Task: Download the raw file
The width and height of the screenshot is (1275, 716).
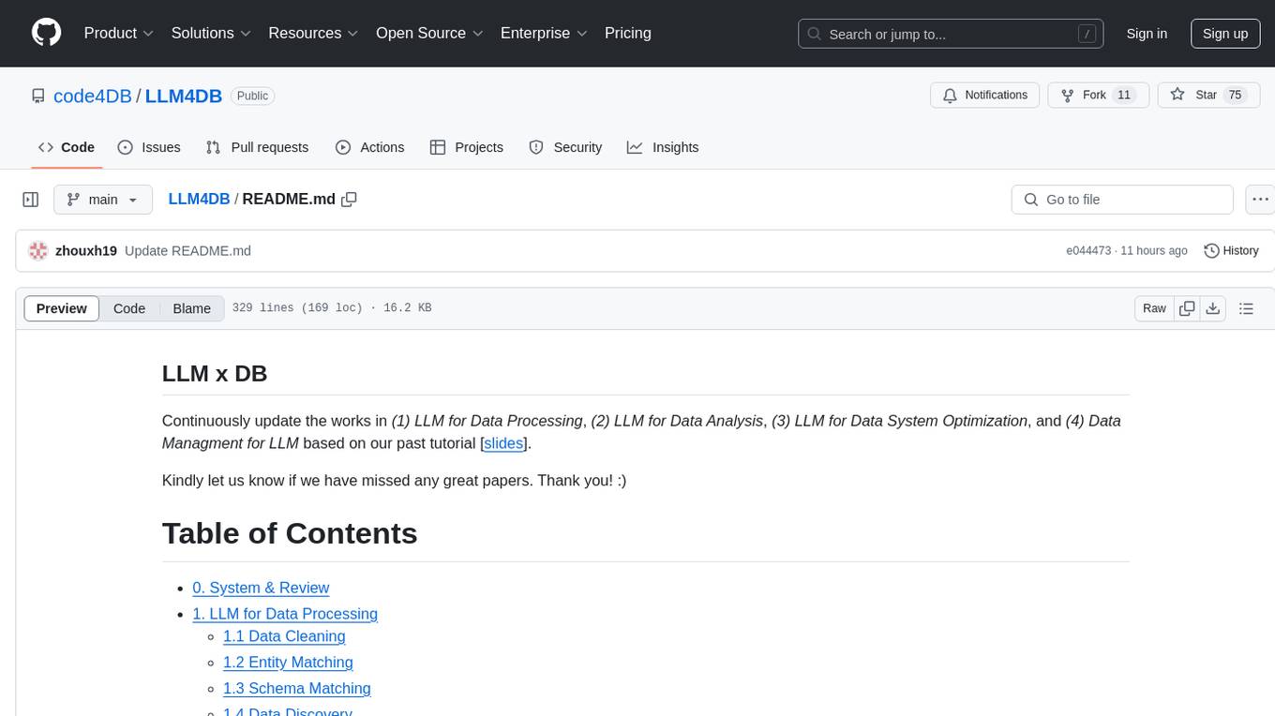Action: [1212, 308]
